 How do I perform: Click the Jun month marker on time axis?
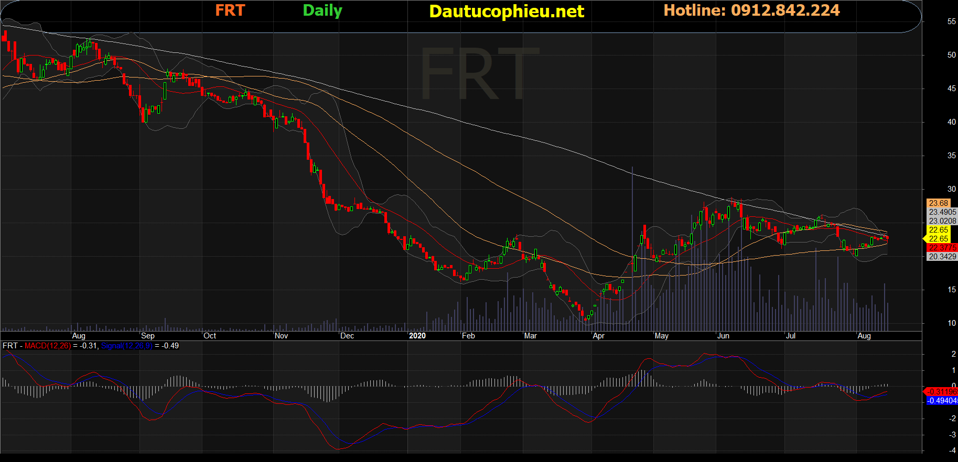(723, 336)
